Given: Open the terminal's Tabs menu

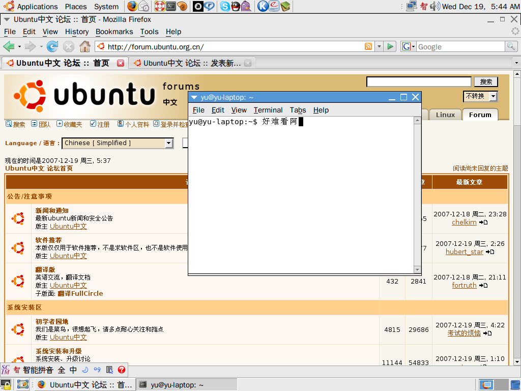Looking at the screenshot, I should [x=298, y=110].
